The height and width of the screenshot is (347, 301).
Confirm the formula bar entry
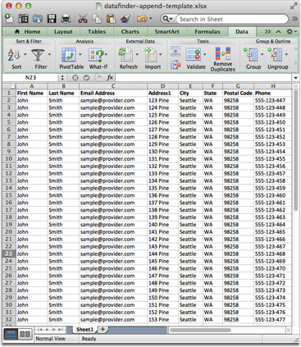click(x=86, y=78)
